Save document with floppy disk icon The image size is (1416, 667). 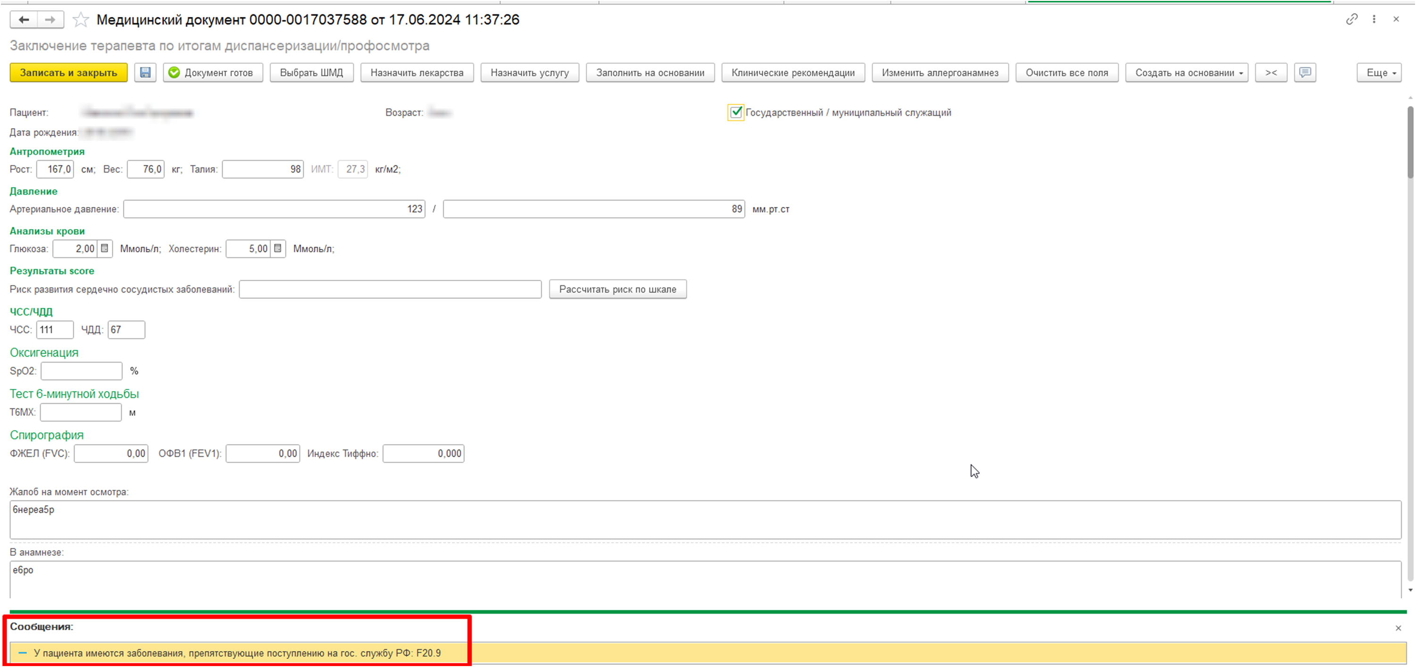coord(145,73)
